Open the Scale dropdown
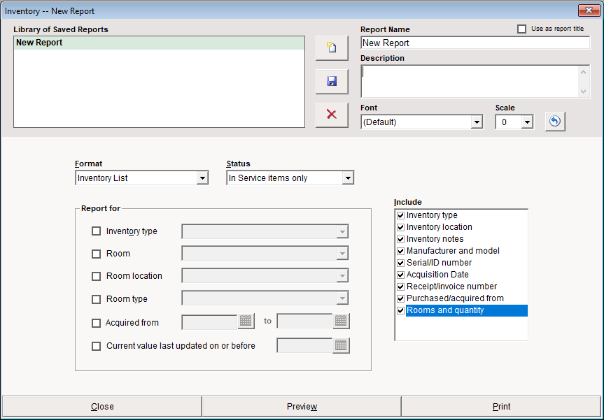This screenshot has width=604, height=420. 527,122
